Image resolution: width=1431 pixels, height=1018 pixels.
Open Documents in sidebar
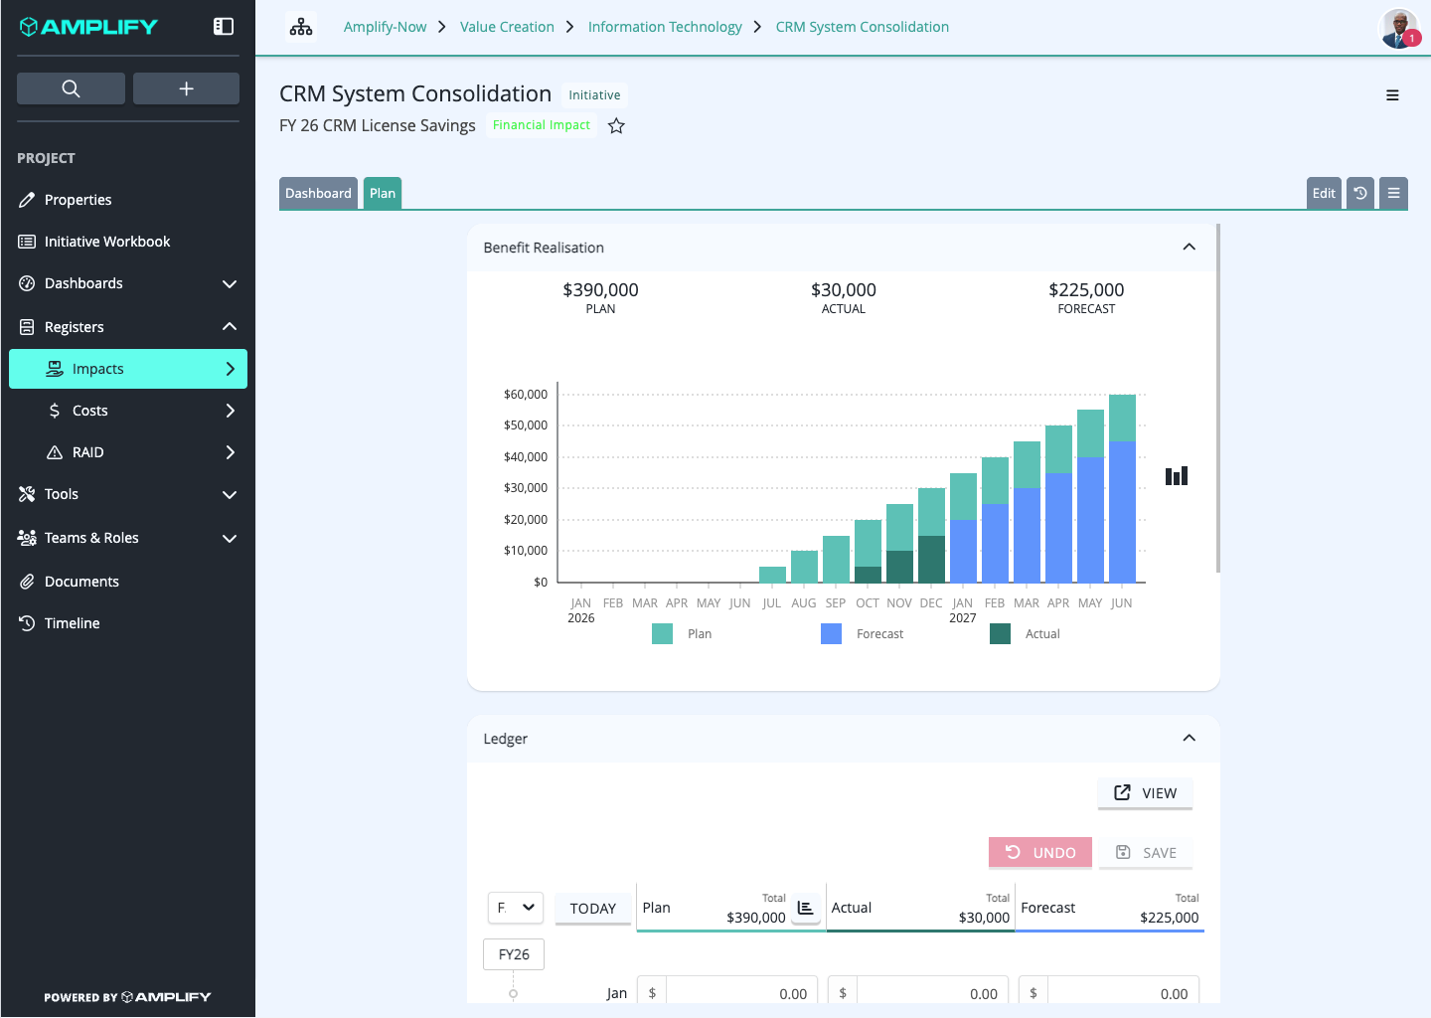tap(128, 582)
